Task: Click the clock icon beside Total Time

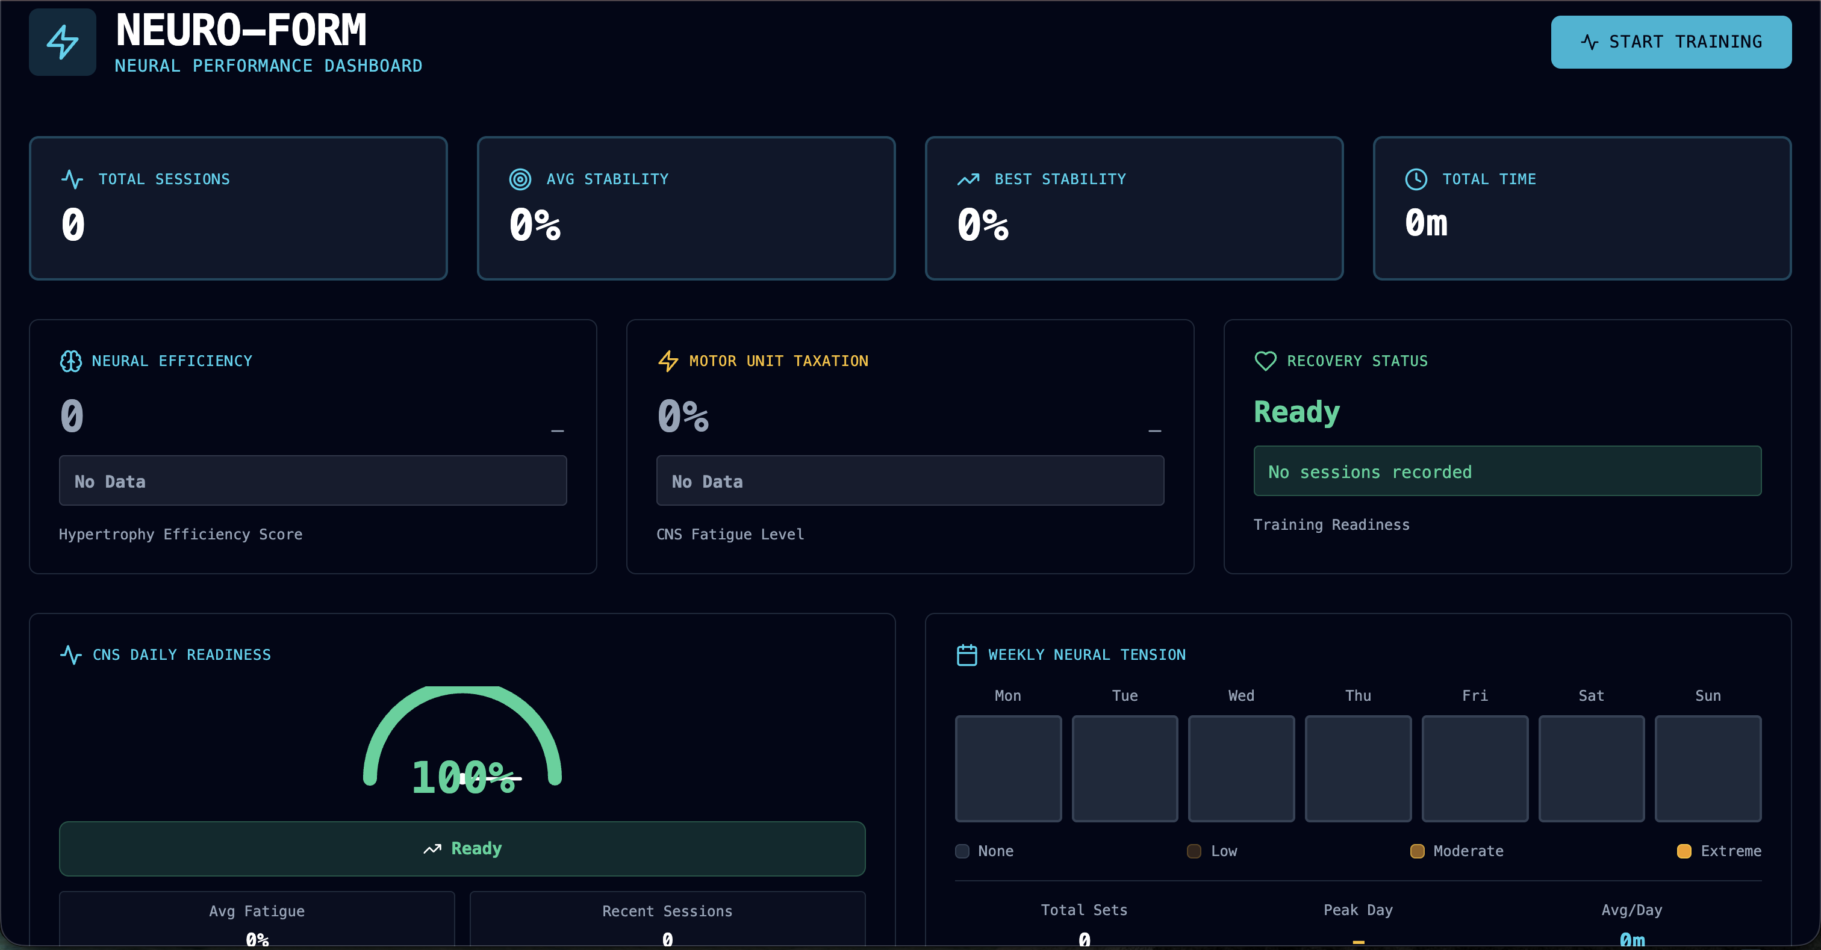Action: (x=1416, y=179)
